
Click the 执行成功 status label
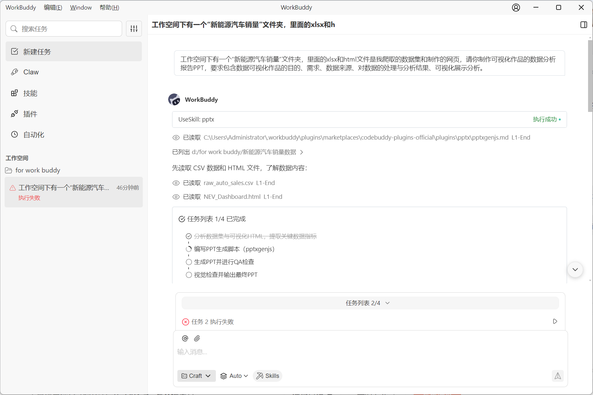[x=545, y=119]
